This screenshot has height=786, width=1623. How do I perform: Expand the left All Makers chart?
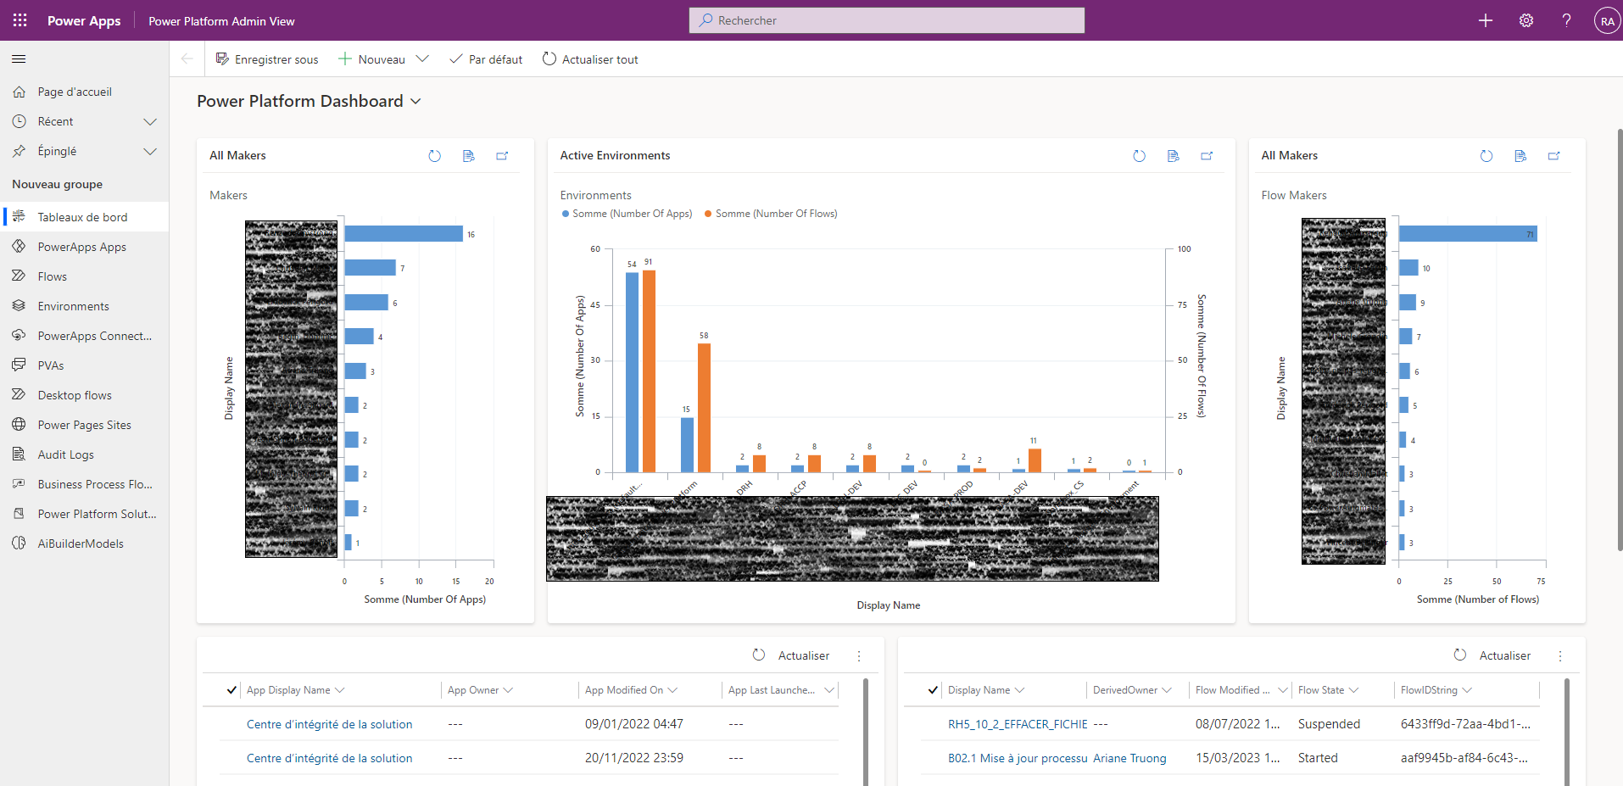[502, 156]
